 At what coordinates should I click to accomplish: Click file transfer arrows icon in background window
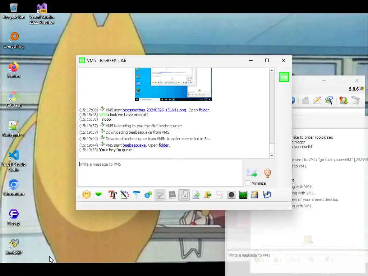point(343,101)
